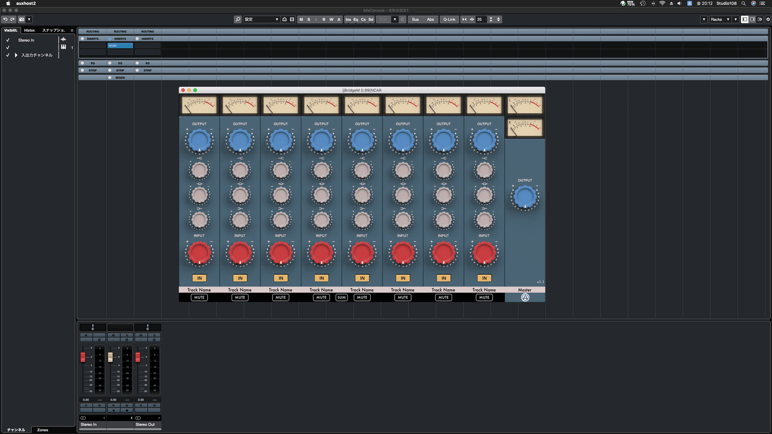This screenshot has width=772, height=434.
Task: Click the global R read automation button
Action: click(324, 19)
